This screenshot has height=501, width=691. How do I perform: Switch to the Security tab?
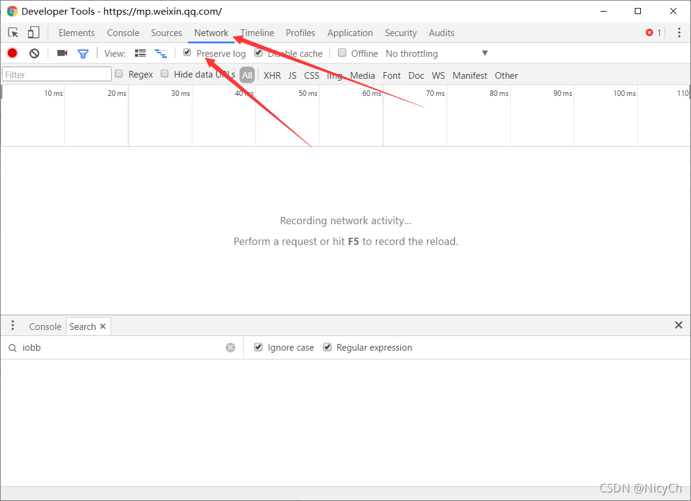(401, 33)
